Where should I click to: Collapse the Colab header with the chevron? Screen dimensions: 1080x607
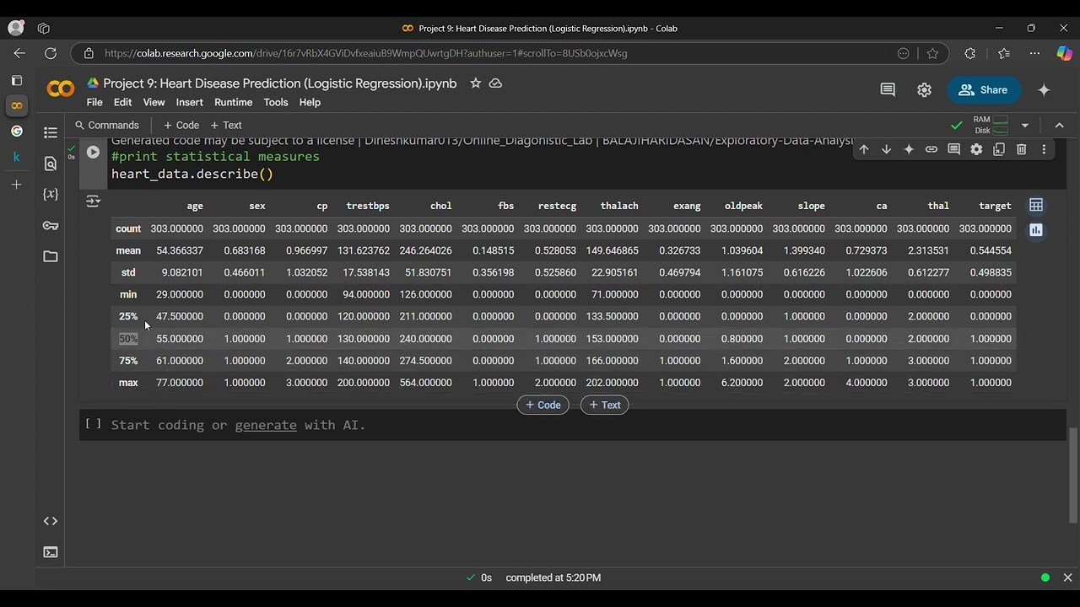pyautogui.click(x=1060, y=125)
